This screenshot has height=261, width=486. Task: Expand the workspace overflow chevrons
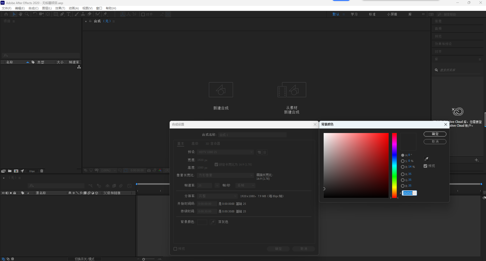pos(423,14)
